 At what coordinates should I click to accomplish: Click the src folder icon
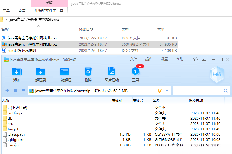coord(5,124)
